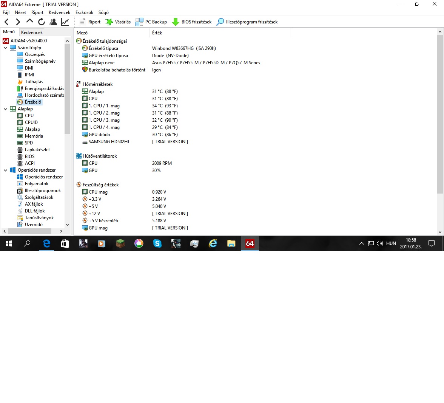Click tree panel vertical scrollbar down arrow
The image size is (444, 403).
pos(67,225)
